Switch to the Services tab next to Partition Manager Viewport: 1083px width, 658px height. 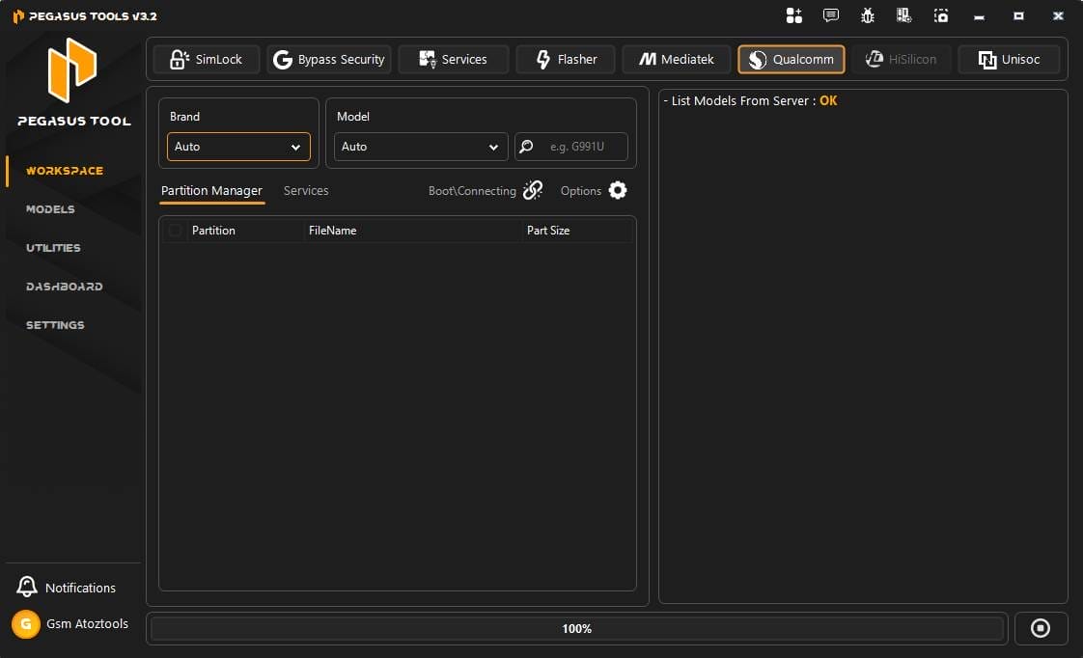(x=306, y=190)
